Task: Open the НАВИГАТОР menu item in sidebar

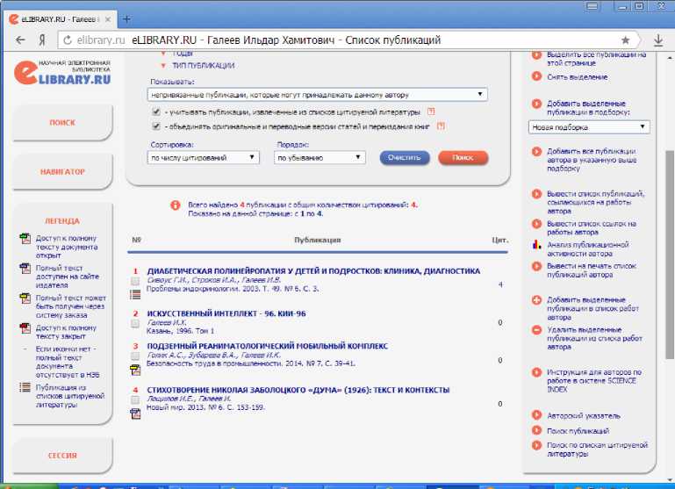Action: pos(62,172)
